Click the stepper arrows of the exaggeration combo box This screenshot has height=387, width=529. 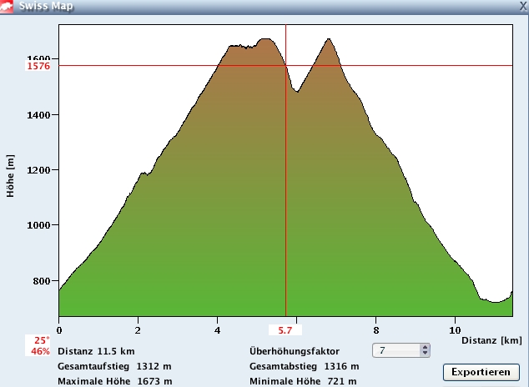click(426, 351)
